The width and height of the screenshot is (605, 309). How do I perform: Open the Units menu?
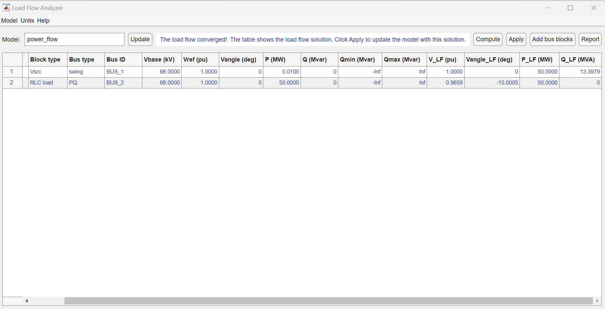pyautogui.click(x=27, y=20)
